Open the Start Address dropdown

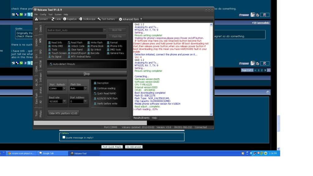[85, 101]
